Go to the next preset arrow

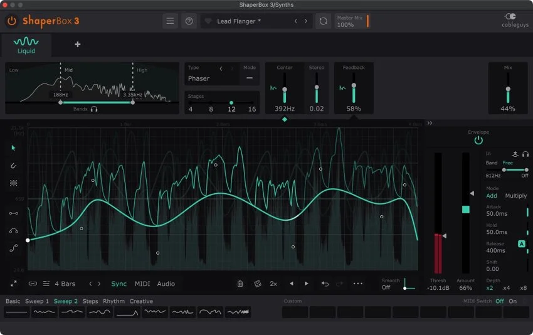click(x=306, y=21)
